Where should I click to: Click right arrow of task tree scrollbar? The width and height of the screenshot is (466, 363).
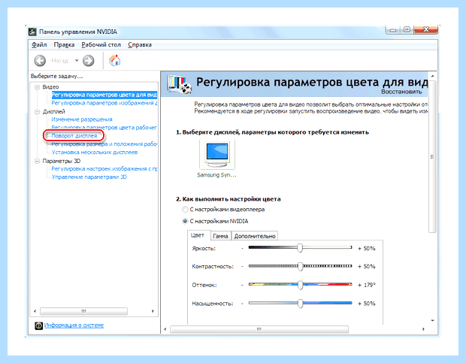click(x=153, y=311)
